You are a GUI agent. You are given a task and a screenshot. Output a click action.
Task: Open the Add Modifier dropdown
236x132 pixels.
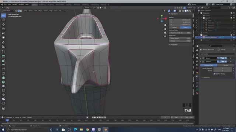pos(217,54)
